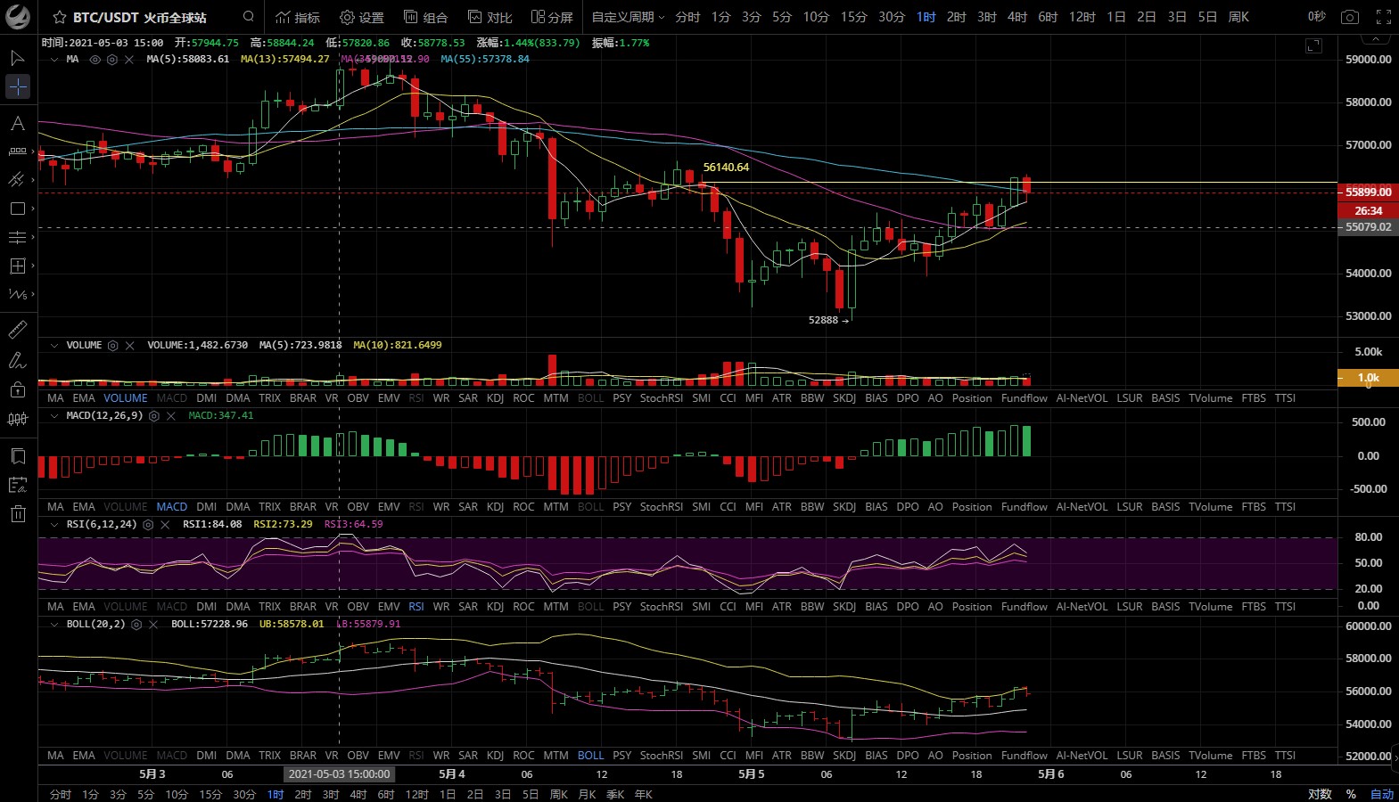
Task: Open the 分屏 split screen menu
Action: [552, 17]
